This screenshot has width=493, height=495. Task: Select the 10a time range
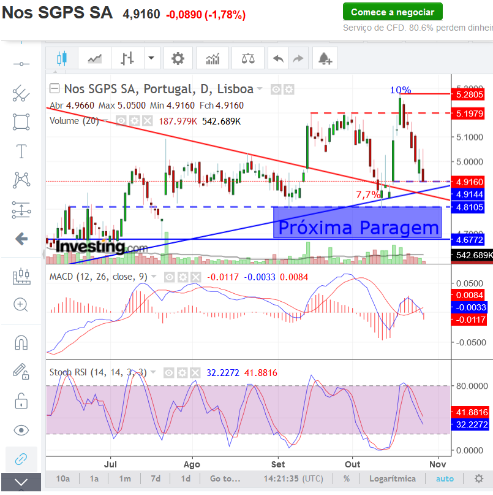(x=62, y=478)
